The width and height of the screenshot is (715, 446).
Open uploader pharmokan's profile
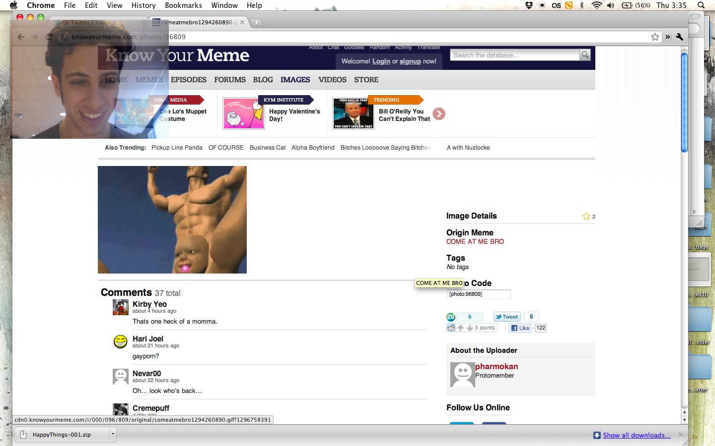pos(496,367)
